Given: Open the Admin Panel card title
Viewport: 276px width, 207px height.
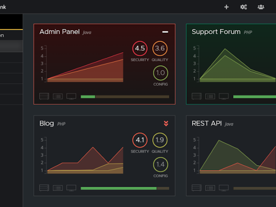Looking at the screenshot, I should tap(60, 32).
